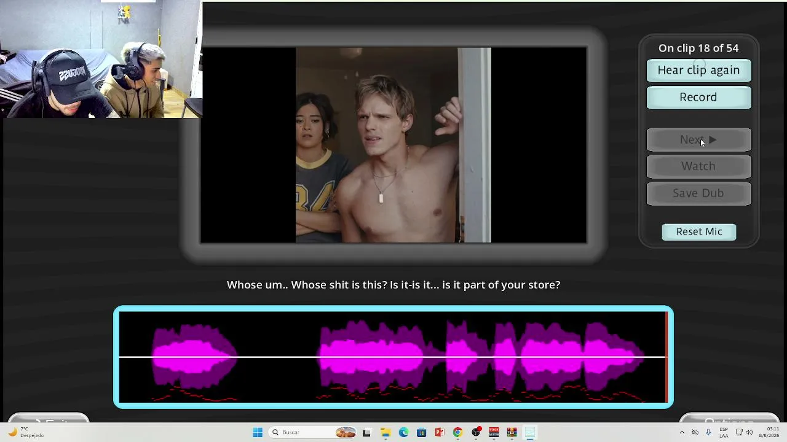Open the volume speaker tray icon
Viewport: 787px width, 442px height.
(749, 433)
